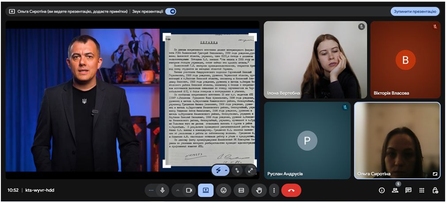This screenshot has width=446, height=203.
Task: Mute the microphone
Action: (163, 190)
